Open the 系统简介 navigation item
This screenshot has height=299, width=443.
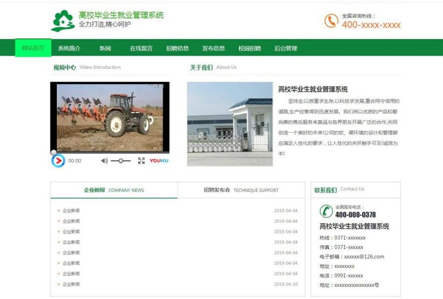69,48
